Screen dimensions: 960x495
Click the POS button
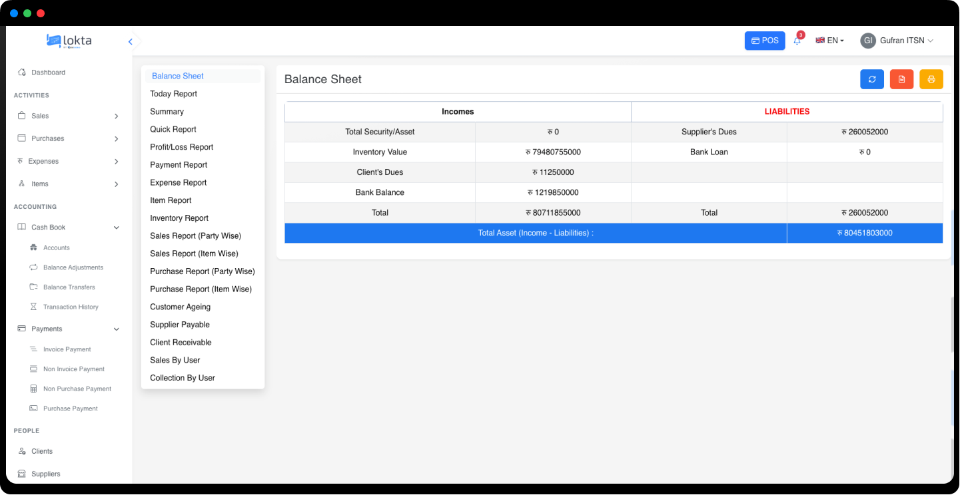click(x=765, y=41)
